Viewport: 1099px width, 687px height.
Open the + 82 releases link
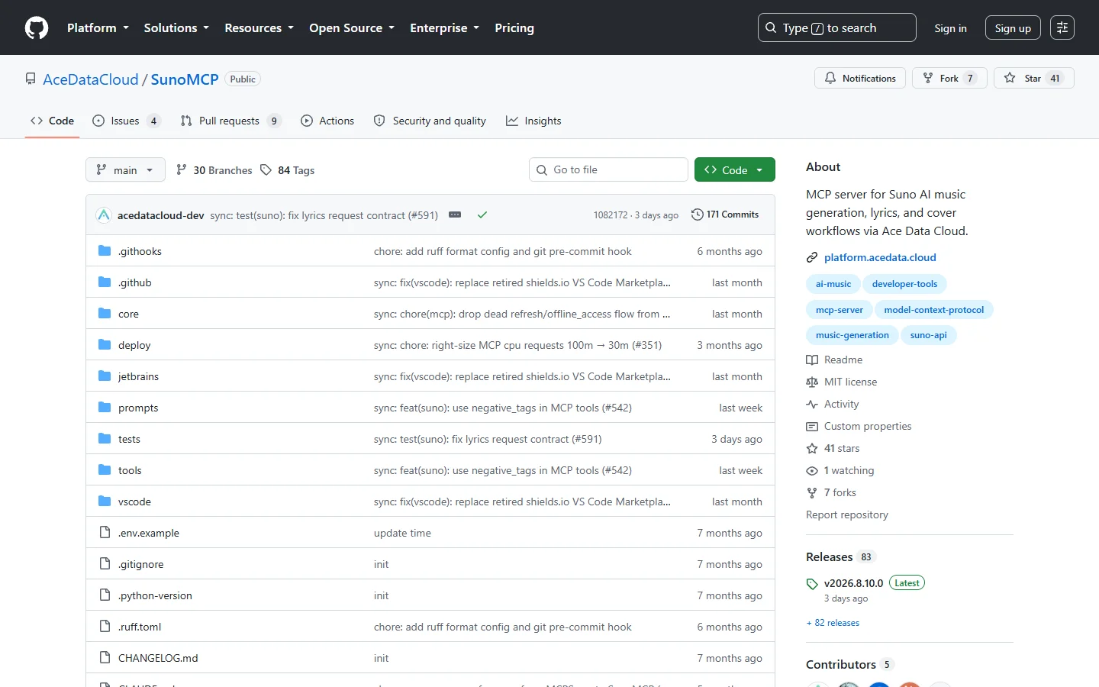(833, 623)
